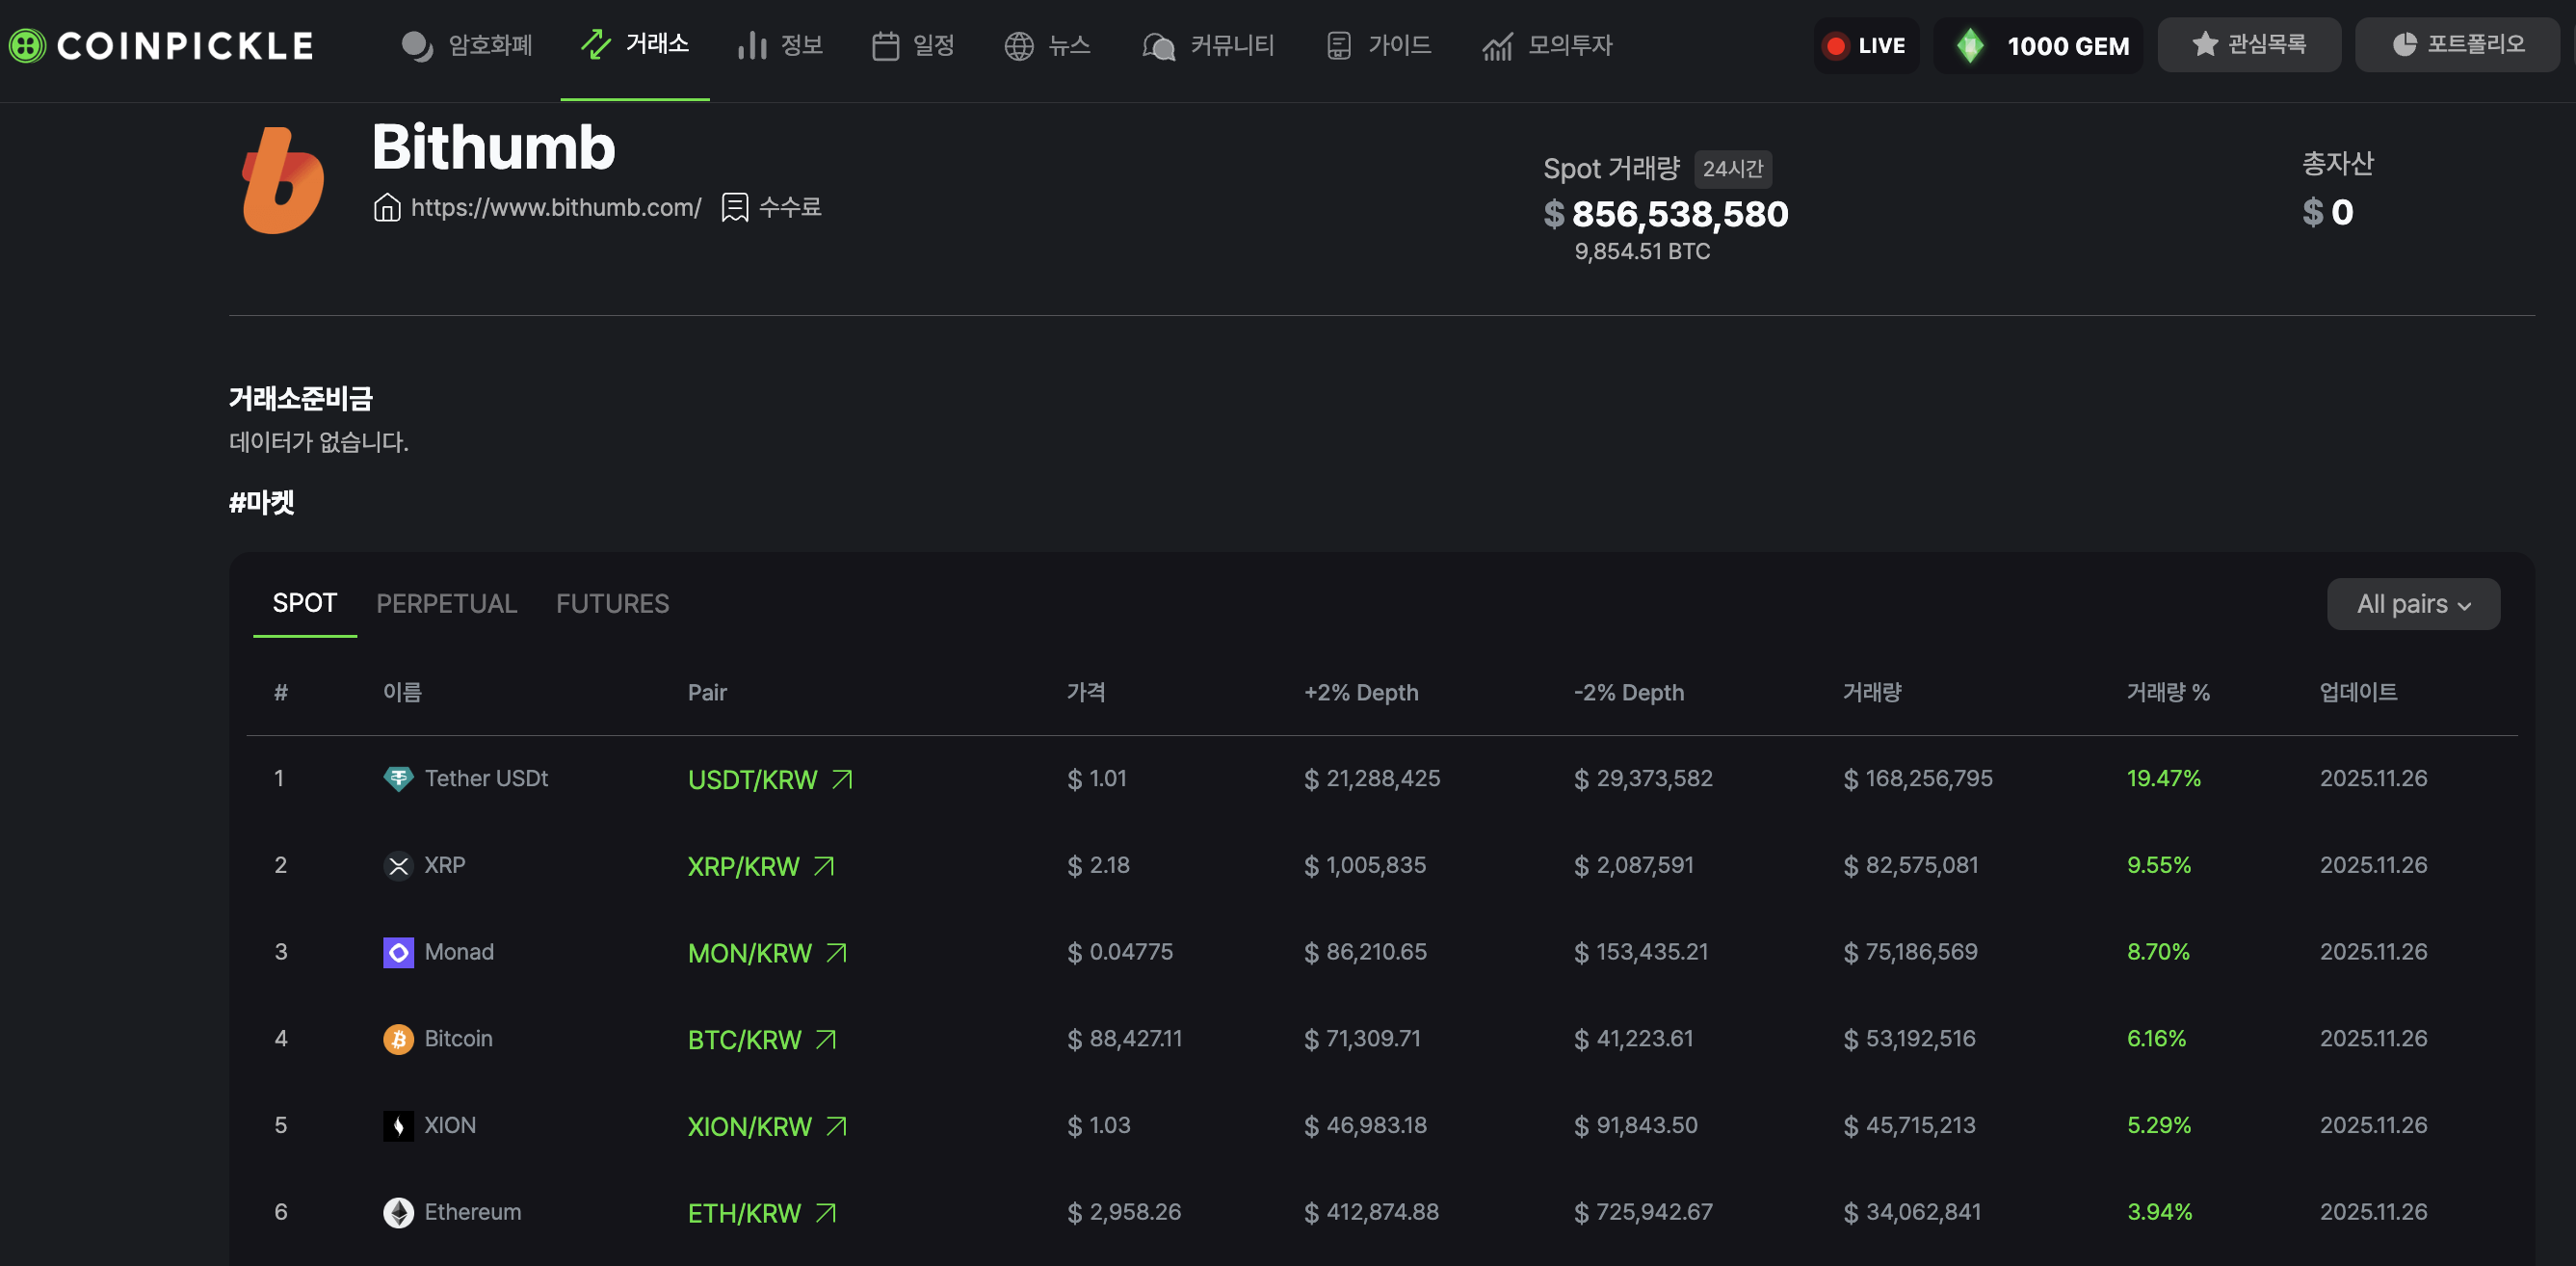Click the Monad coin icon
This screenshot has height=1266, width=2576.
pos(398,952)
